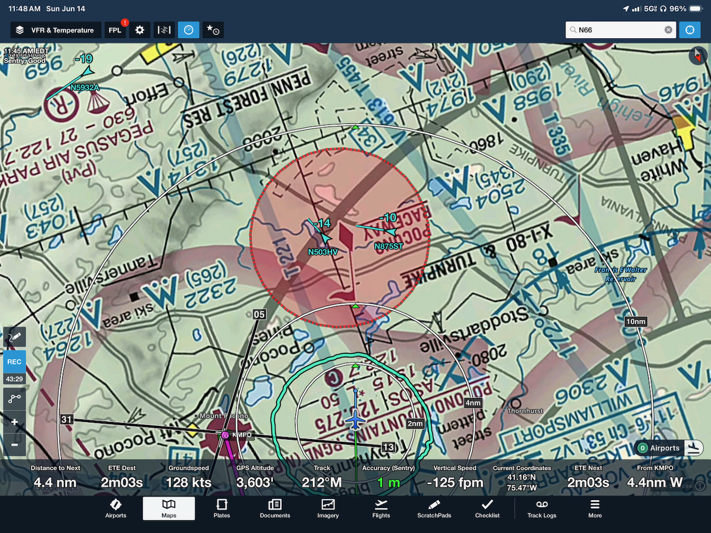Image resolution: width=711 pixels, height=533 pixels.
Task: Tap the compass orientation indicator
Action: (697, 56)
